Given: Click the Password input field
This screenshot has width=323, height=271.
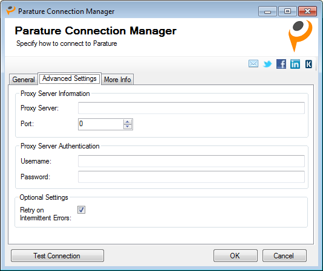Looking at the screenshot, I should pyautogui.click(x=191, y=177).
